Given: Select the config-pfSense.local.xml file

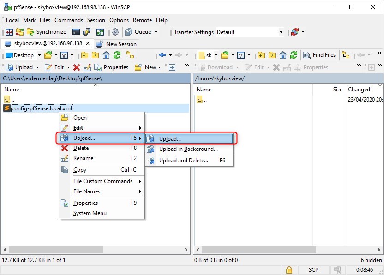Looking at the screenshot, I should coord(42,108).
